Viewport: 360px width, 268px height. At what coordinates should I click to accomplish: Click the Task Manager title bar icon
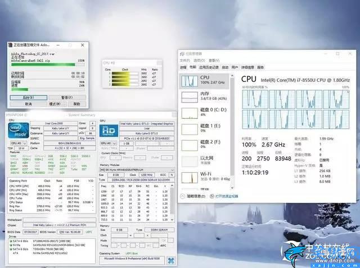[182, 54]
